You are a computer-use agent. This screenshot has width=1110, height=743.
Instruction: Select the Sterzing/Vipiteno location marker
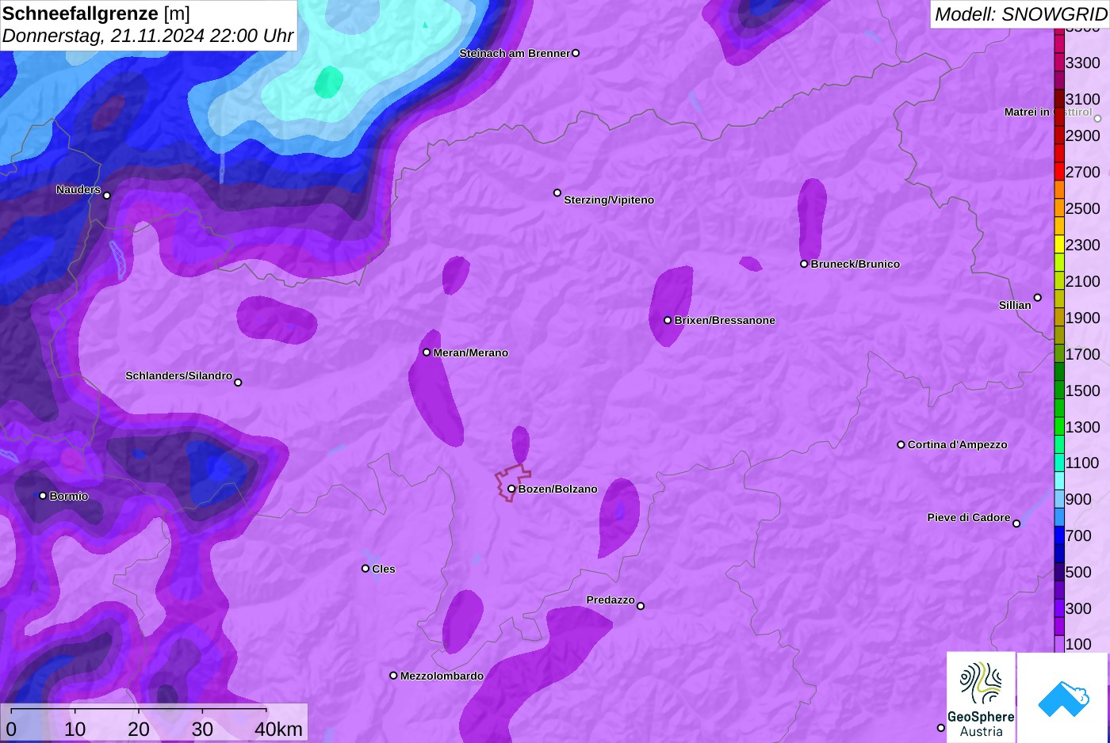point(557,192)
